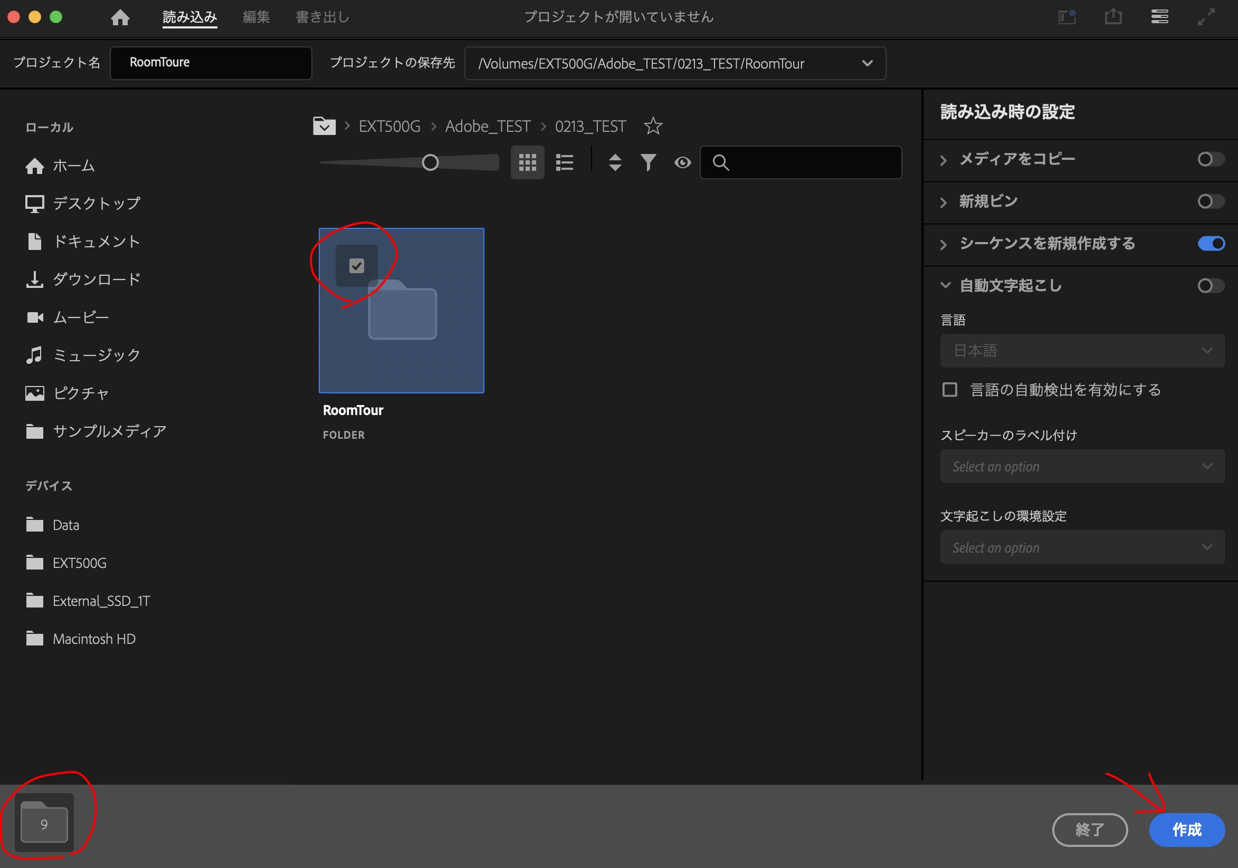Screen dimensions: 1238x868
Task: Disable the シーケンスを新規作成する toggle
Action: 1211,244
